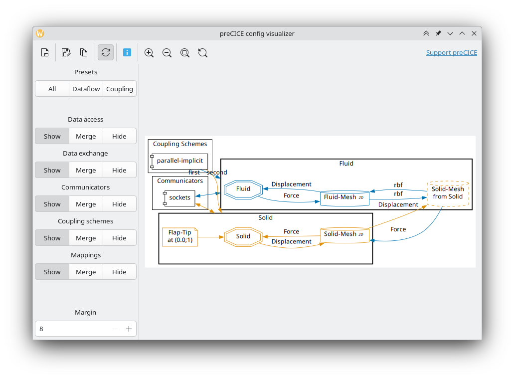Toggle Show for Data access

click(x=52, y=136)
